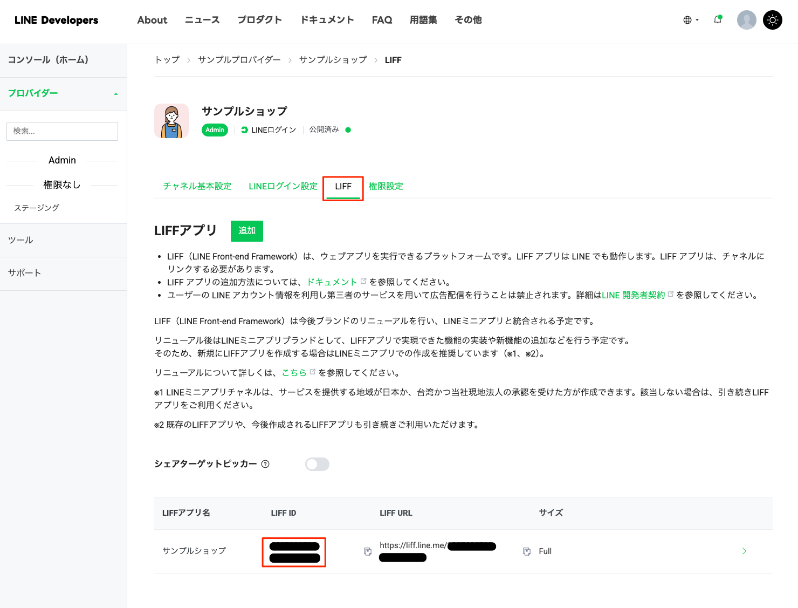The height and width of the screenshot is (608, 798).
Task: Focus the provider 検索 search field
Action: coord(62,131)
